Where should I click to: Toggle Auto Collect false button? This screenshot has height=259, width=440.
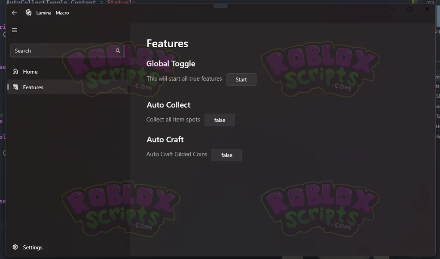click(x=220, y=120)
